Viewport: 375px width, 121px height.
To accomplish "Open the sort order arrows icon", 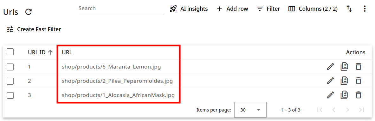I will coord(349,9).
